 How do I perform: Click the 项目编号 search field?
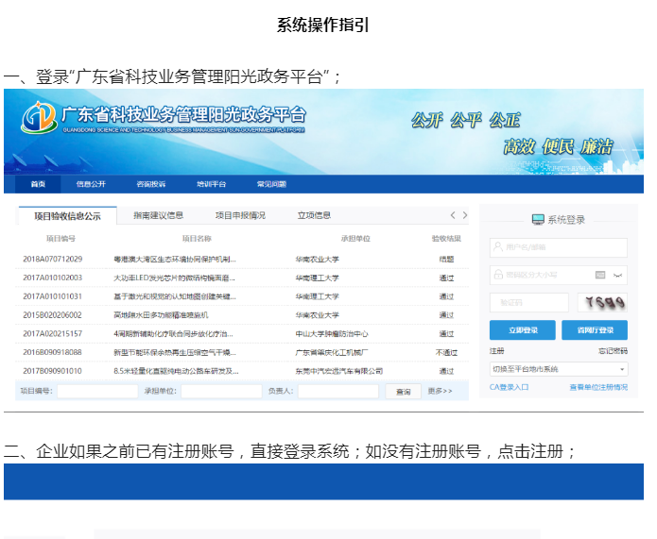[x=97, y=392]
